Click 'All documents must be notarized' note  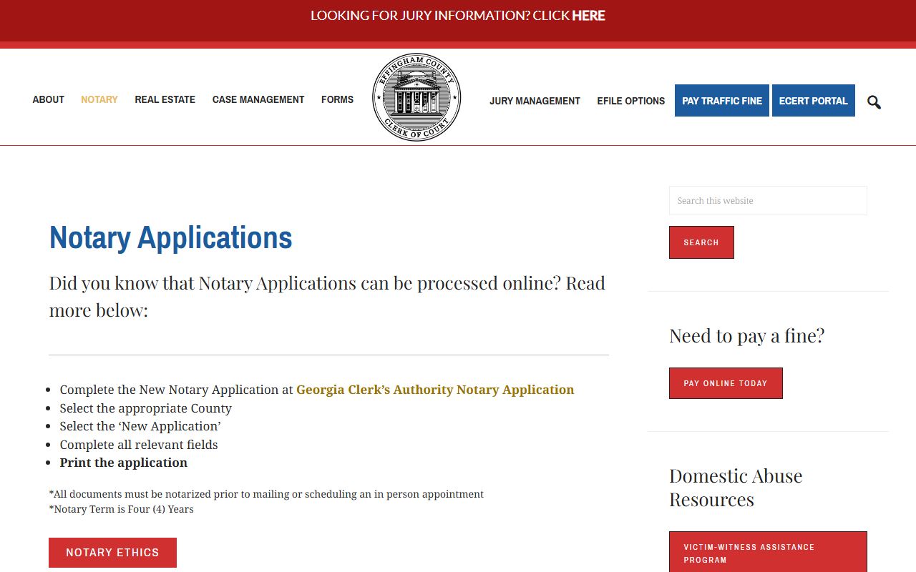(x=266, y=494)
